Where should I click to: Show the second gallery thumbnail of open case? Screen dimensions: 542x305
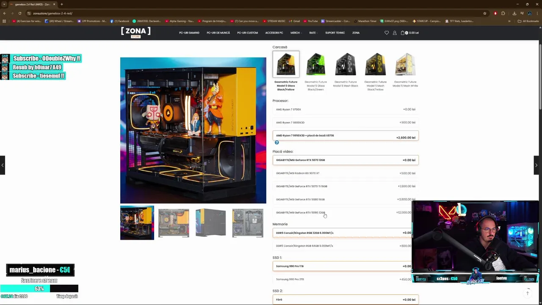click(x=174, y=223)
